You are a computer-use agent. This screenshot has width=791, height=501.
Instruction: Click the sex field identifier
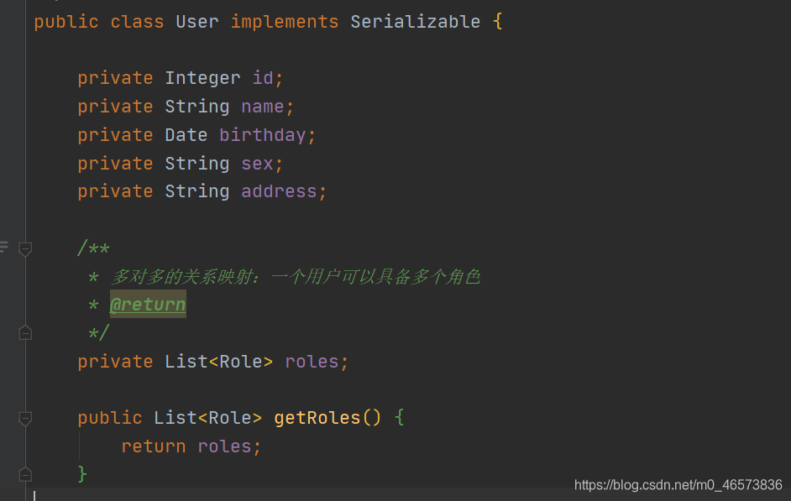tap(257, 164)
